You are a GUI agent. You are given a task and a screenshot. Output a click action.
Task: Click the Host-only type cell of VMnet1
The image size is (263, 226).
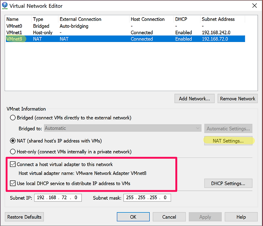[43, 32]
